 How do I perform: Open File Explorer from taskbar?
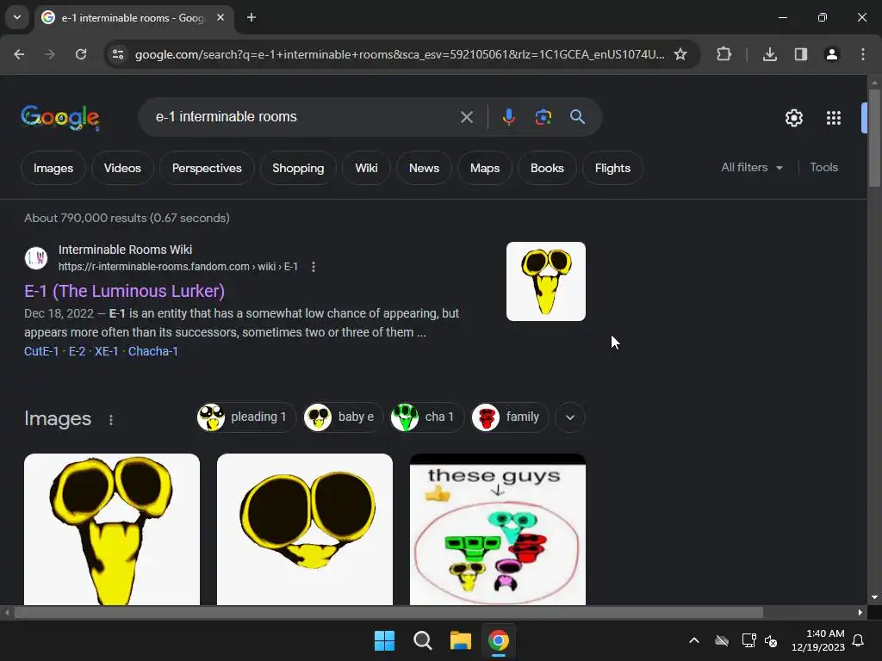(460, 640)
